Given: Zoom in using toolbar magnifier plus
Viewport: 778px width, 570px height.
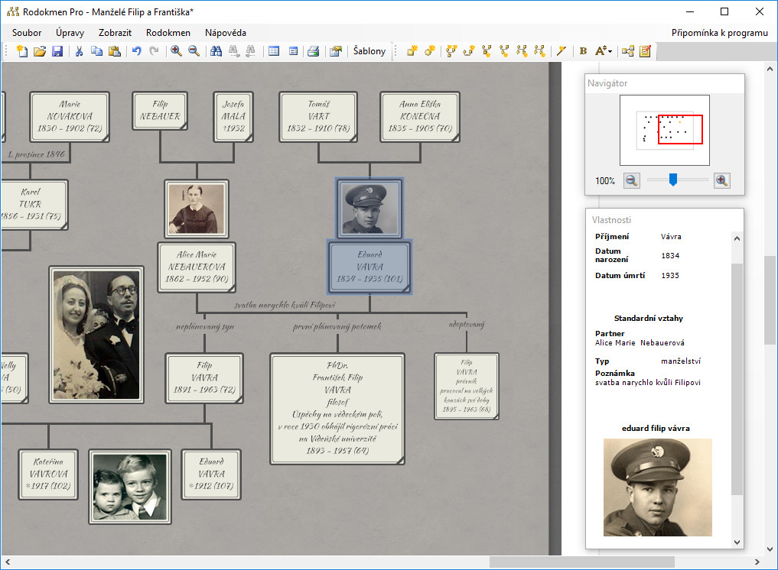Looking at the screenshot, I should [176, 51].
